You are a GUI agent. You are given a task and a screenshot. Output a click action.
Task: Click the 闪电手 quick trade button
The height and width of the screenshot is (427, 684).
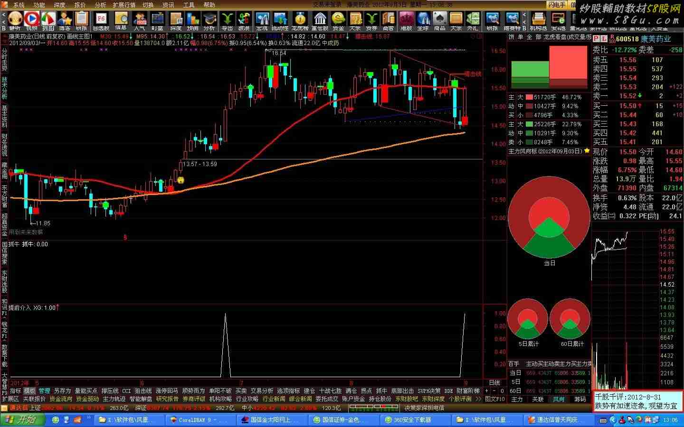(557, 5)
